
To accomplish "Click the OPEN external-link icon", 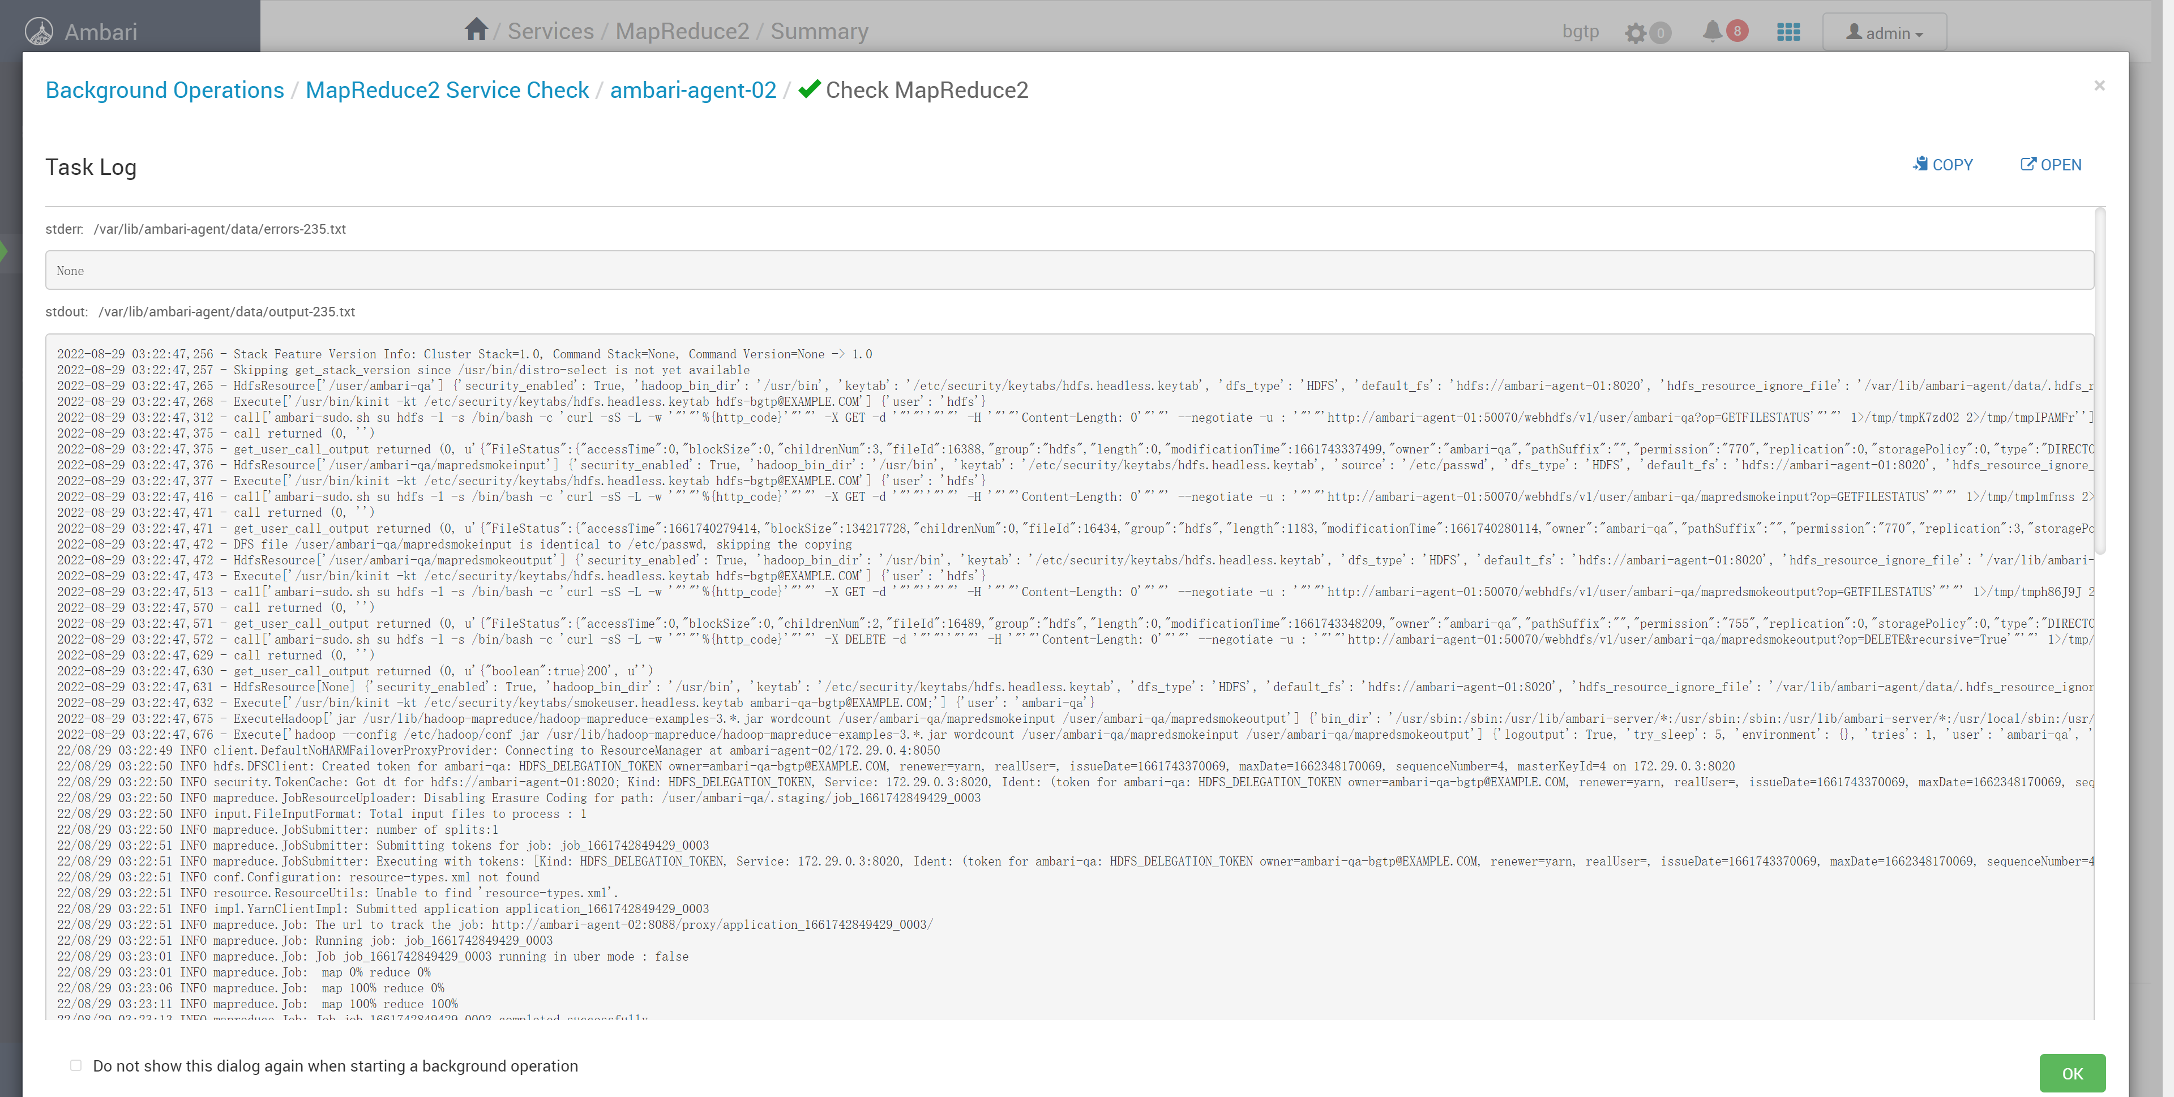I will (x=2027, y=164).
